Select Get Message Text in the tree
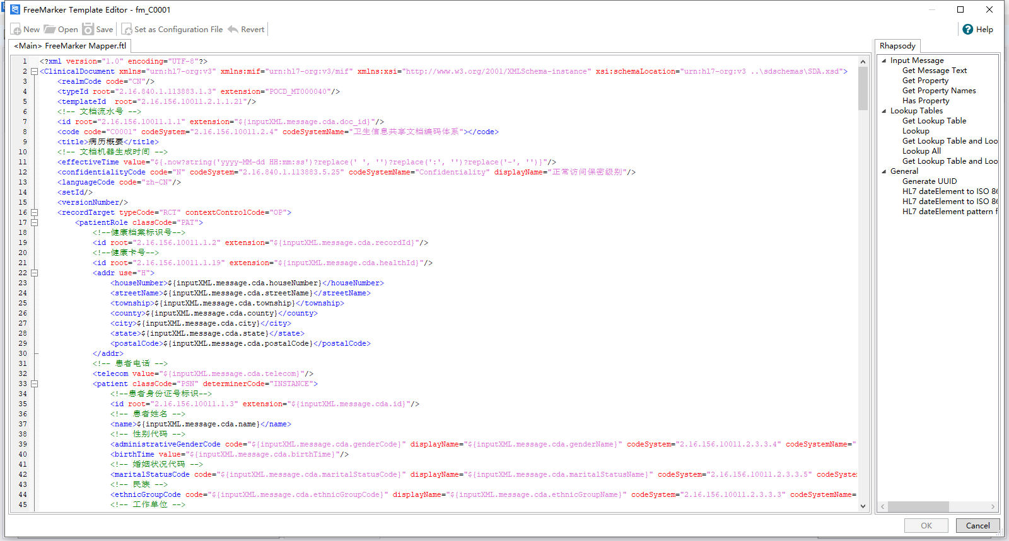 pos(935,71)
